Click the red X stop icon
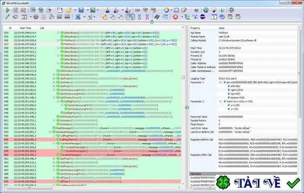 176,17
